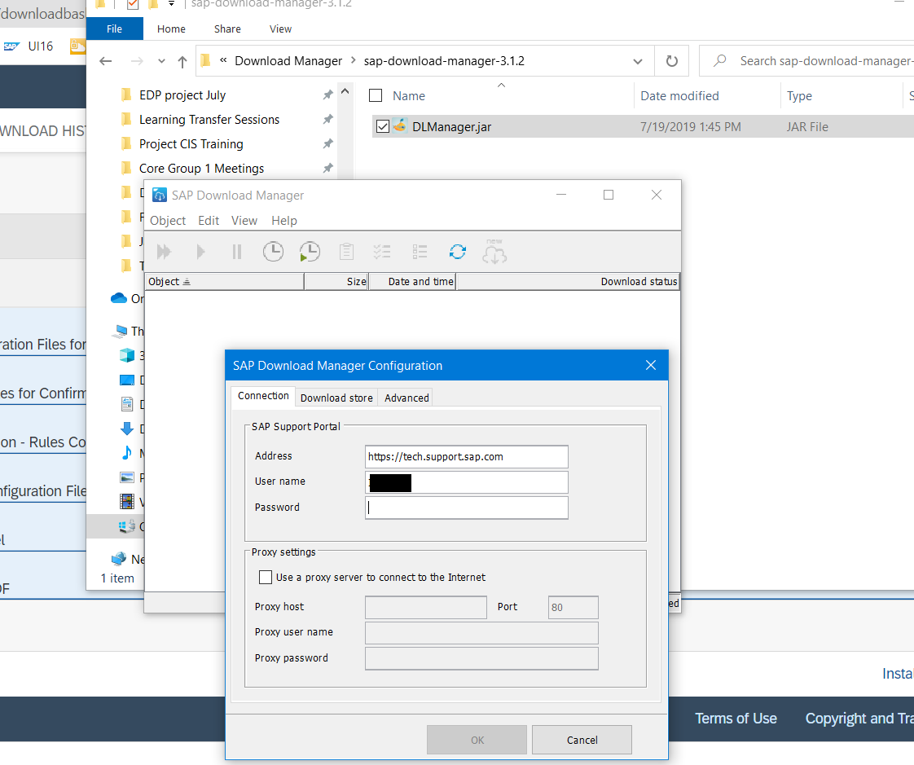This screenshot has height=765, width=914.
Task: Expand the address bar history dropdown
Action: 638,61
